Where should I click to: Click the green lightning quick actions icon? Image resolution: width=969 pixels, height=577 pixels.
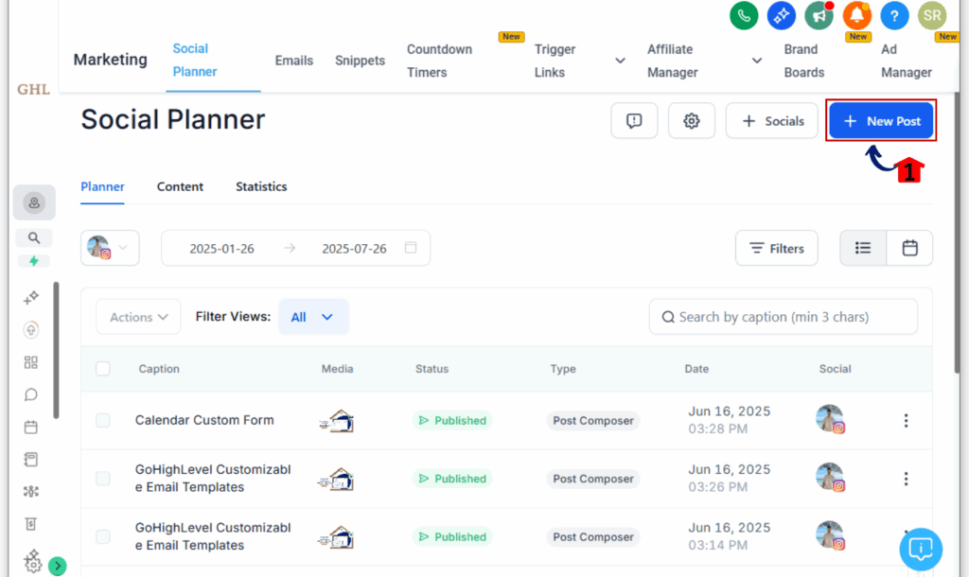34,261
